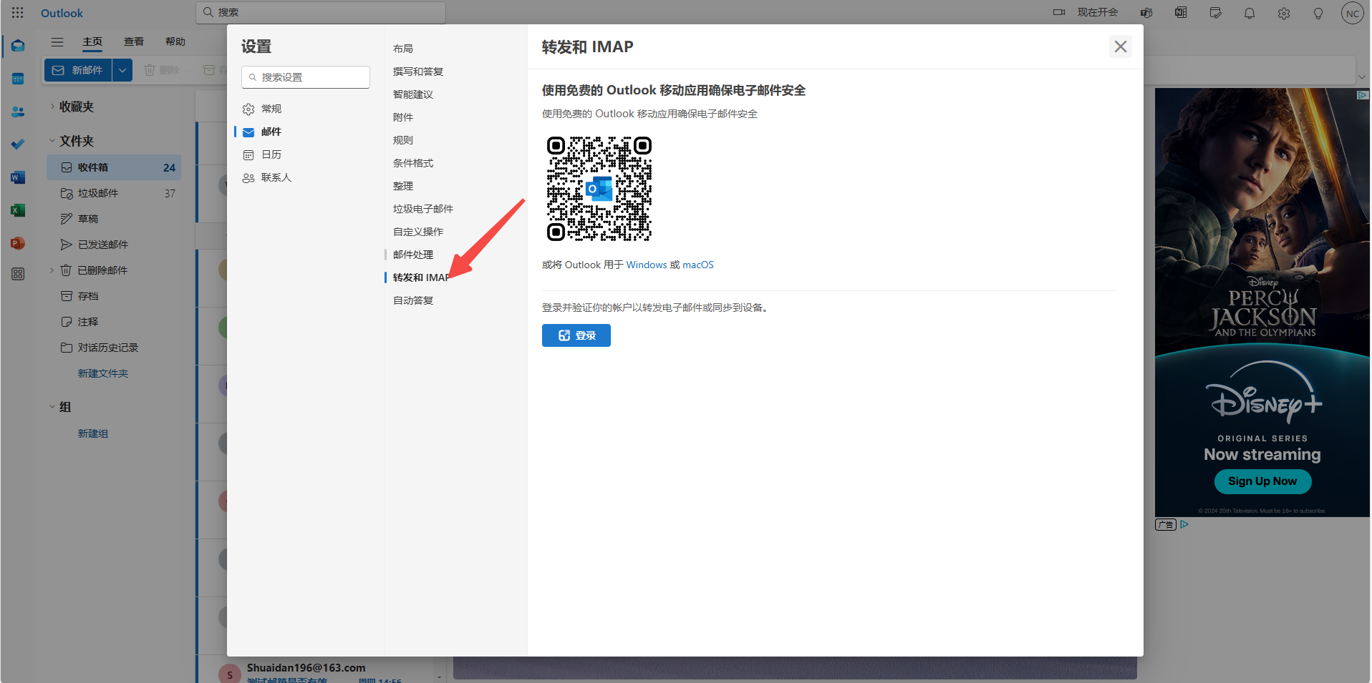Close the settings dialog

[x=1121, y=46]
